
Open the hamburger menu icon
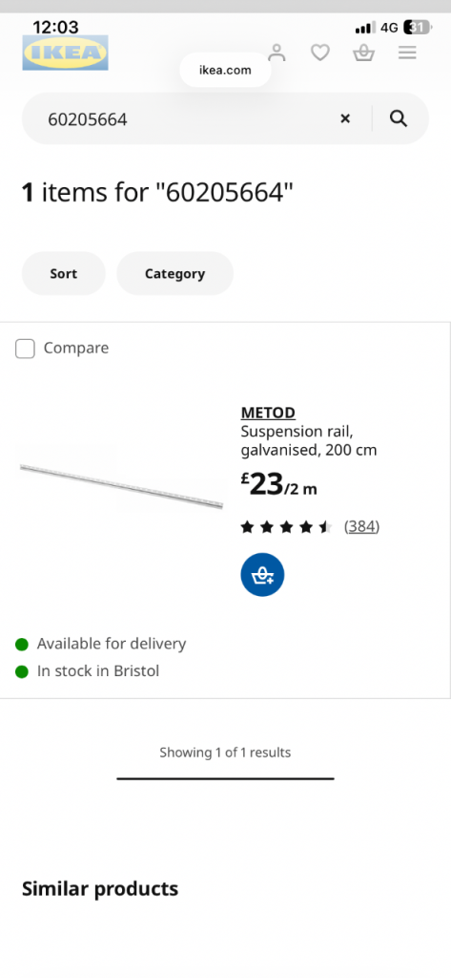[407, 53]
